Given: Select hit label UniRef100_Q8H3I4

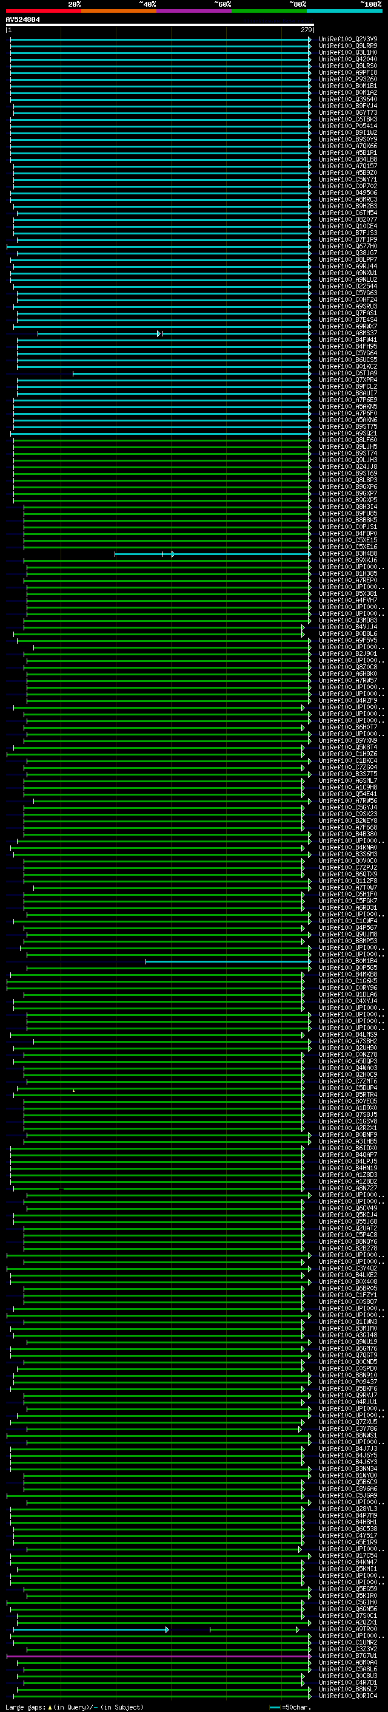Looking at the screenshot, I should [348, 507].
